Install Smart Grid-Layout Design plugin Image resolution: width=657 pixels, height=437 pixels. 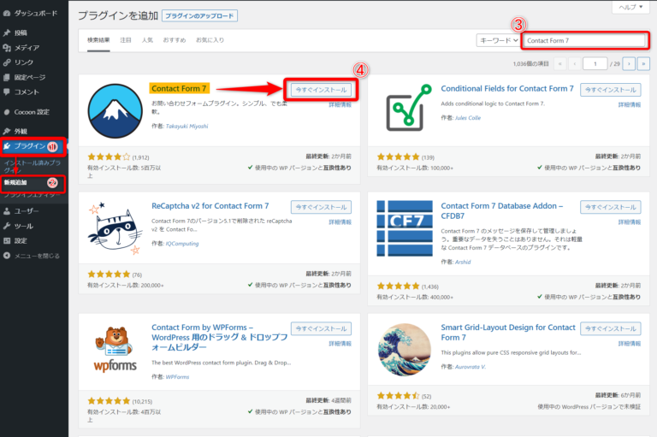pyautogui.click(x=611, y=328)
